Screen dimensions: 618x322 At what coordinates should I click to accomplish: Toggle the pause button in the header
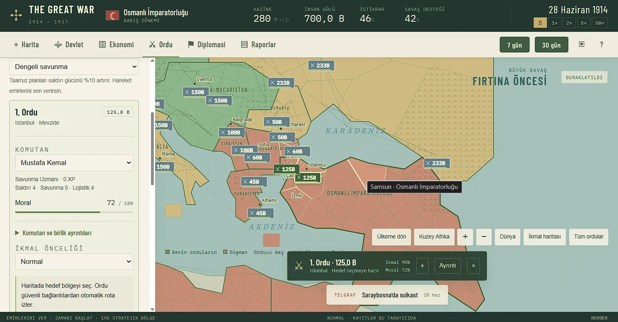(x=540, y=23)
